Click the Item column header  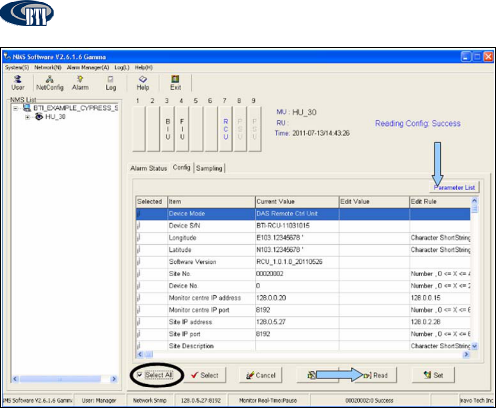point(211,202)
